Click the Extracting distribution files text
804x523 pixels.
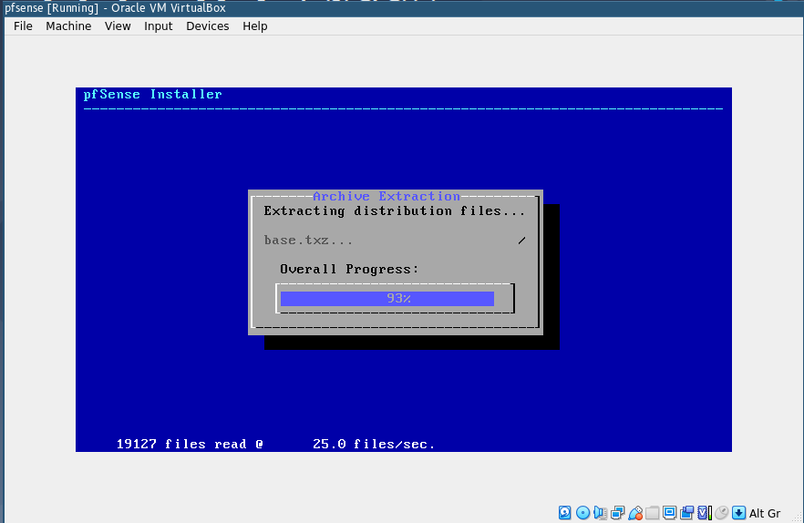point(395,210)
